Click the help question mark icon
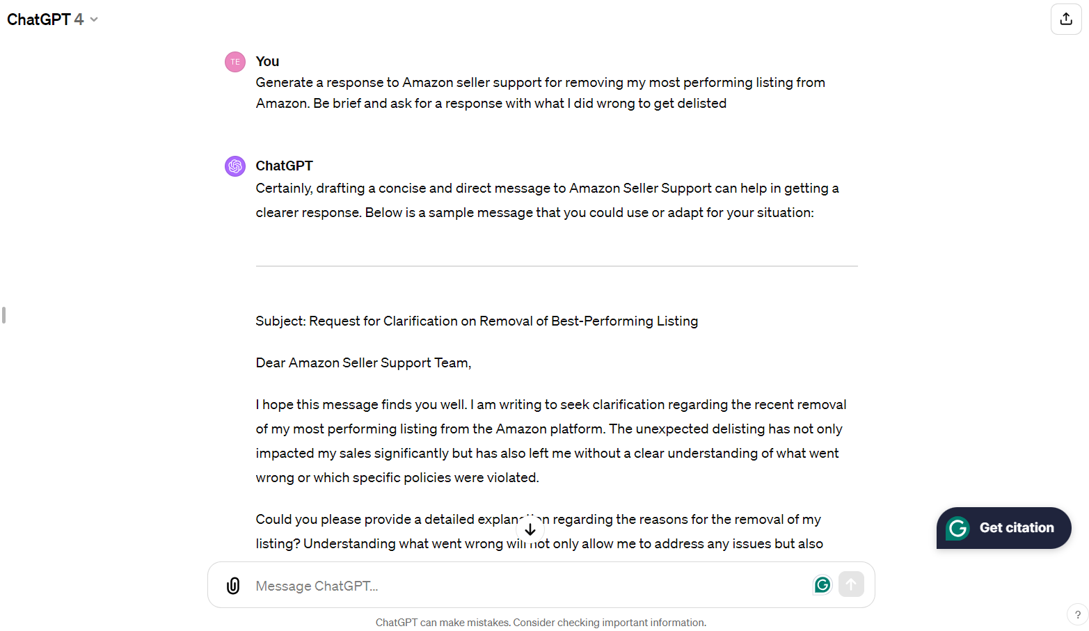1089x631 pixels. point(1078,614)
